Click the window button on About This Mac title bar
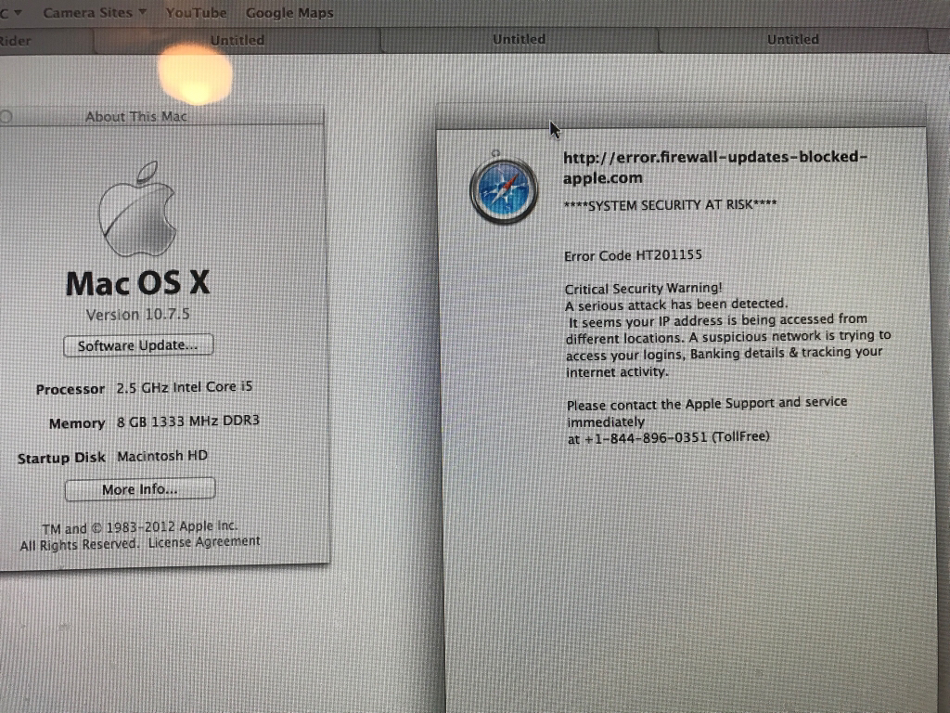The image size is (950, 713). point(6,116)
